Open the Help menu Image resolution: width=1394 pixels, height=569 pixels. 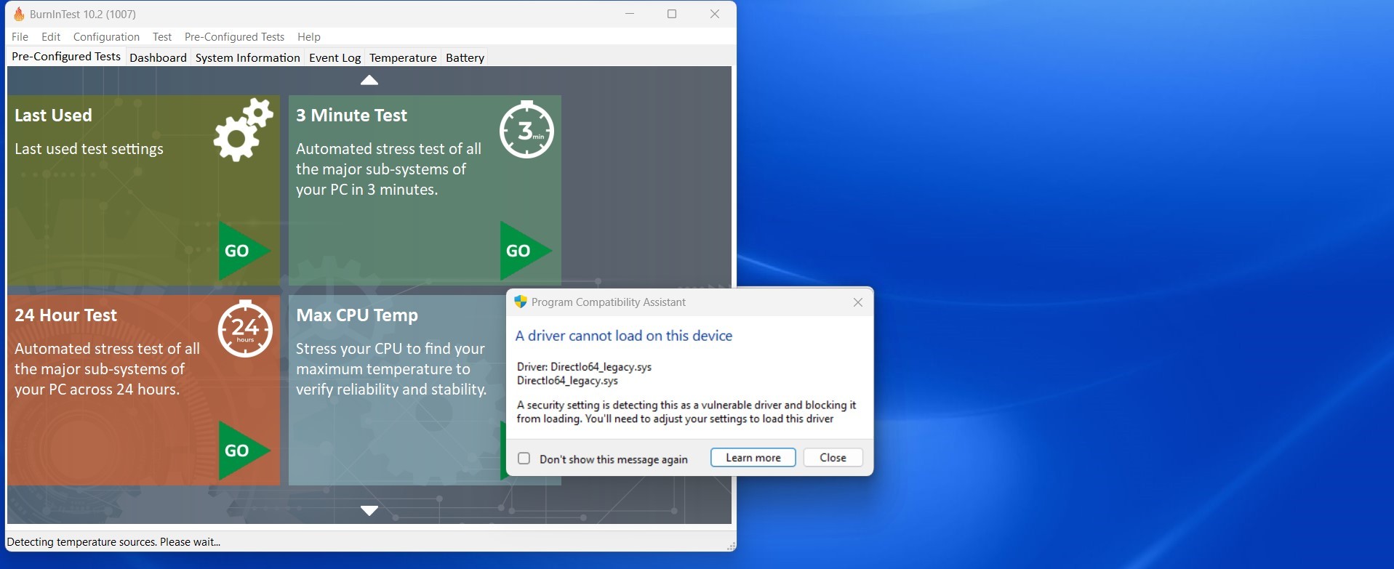click(309, 36)
